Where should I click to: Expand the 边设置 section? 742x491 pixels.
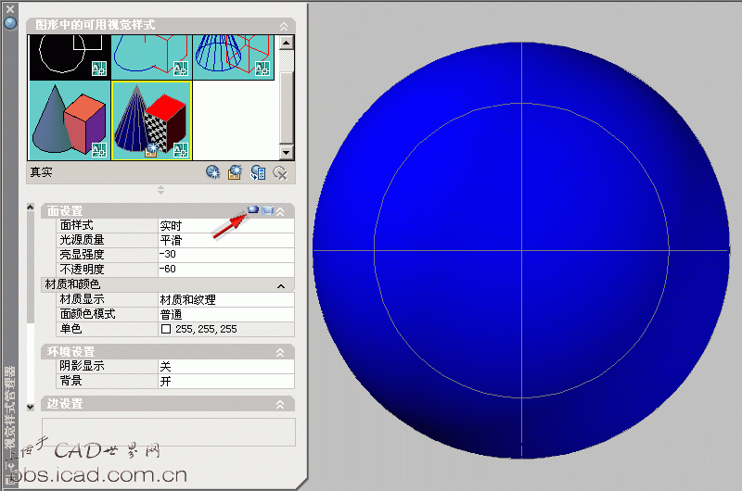(x=280, y=405)
